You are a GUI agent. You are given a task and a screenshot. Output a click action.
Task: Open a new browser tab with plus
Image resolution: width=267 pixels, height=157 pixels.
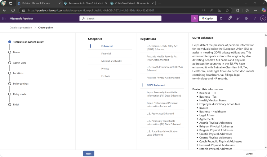tap(160, 3)
